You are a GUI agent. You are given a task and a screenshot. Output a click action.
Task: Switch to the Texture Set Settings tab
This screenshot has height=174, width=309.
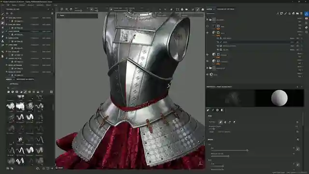[225, 9]
